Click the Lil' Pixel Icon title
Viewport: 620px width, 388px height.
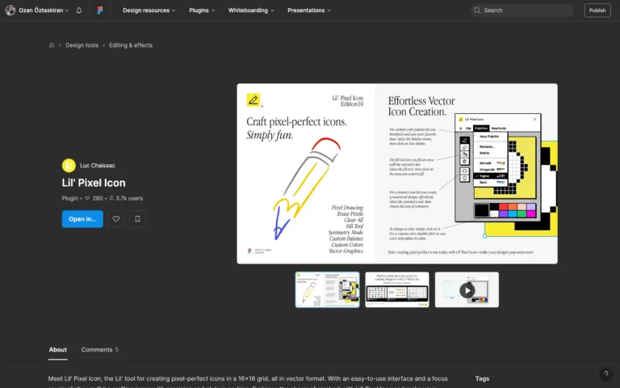click(94, 183)
